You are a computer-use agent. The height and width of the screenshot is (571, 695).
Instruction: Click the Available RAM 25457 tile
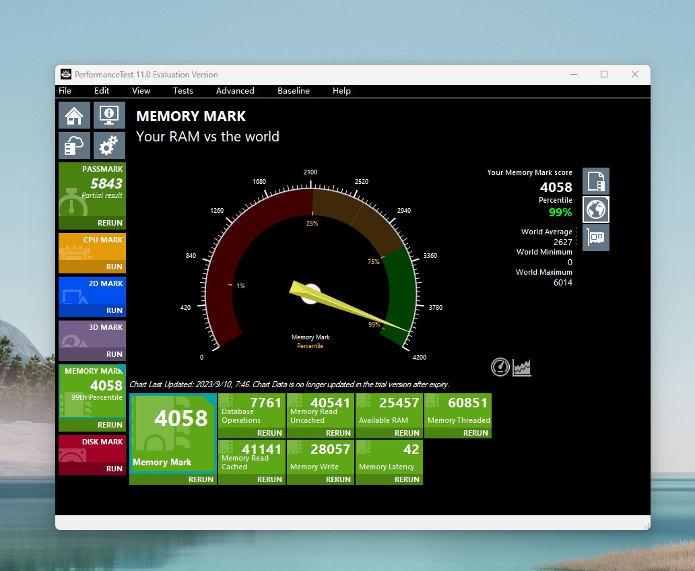coord(389,411)
